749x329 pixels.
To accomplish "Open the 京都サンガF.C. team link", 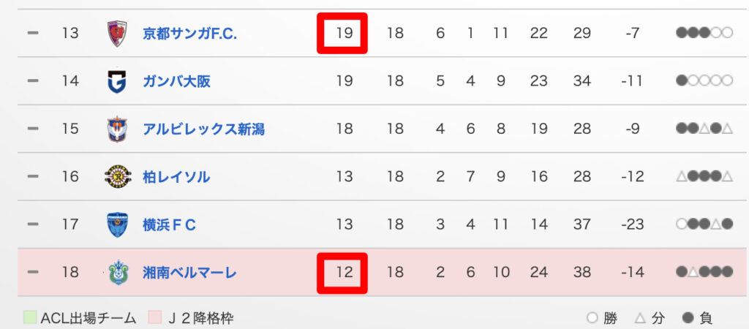I will (x=189, y=34).
